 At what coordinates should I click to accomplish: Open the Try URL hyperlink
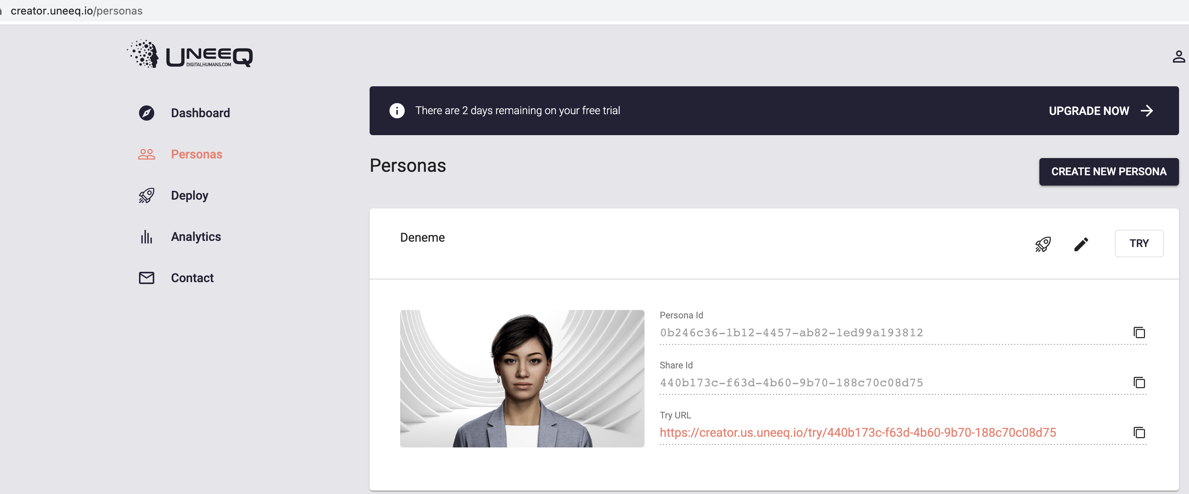[857, 433]
